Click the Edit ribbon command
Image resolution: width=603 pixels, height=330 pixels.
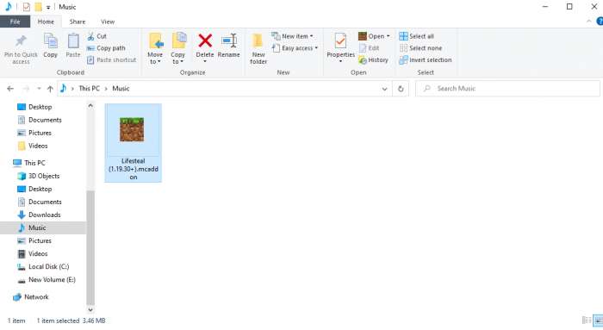[370, 48]
